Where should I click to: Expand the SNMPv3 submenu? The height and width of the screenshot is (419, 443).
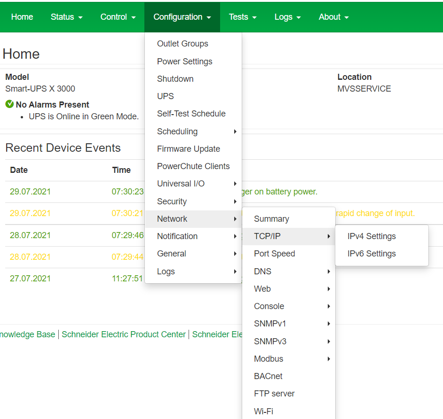tap(289, 341)
